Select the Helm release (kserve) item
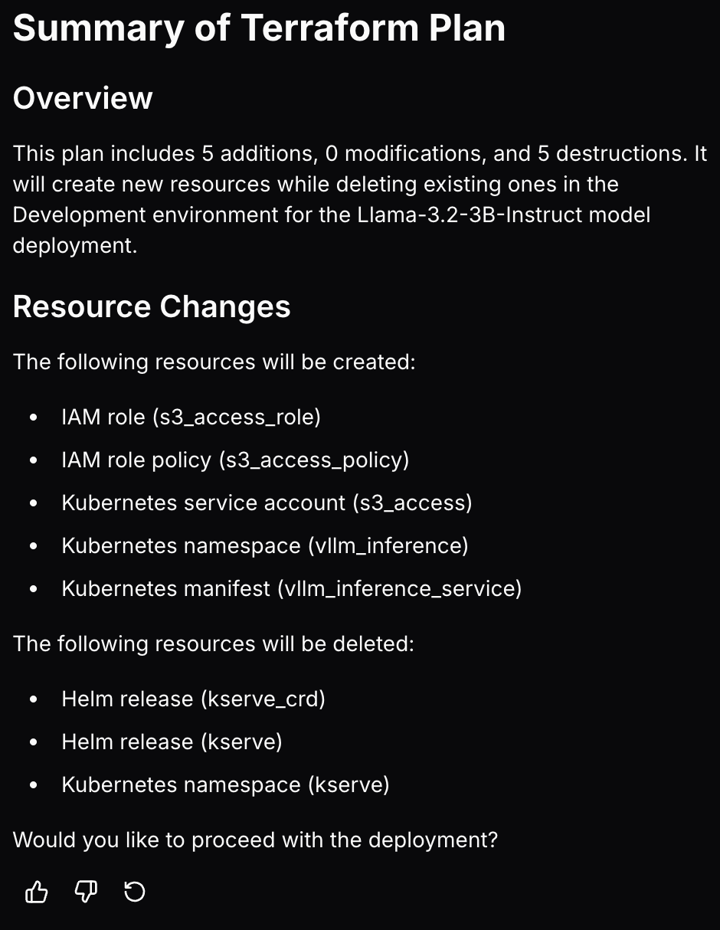 (x=172, y=742)
